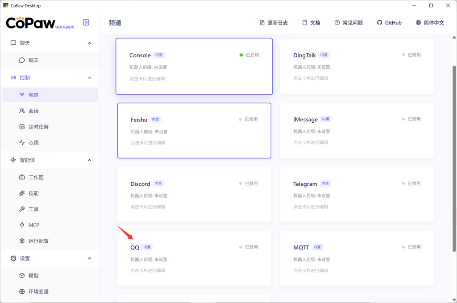
Task: Click the scheduled tasks calendar icon
Action: click(x=22, y=127)
